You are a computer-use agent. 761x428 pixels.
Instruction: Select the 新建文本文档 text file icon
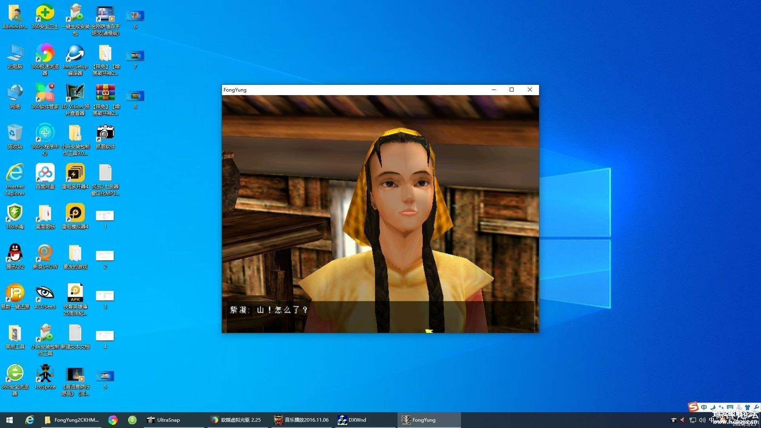pyautogui.click(x=75, y=337)
